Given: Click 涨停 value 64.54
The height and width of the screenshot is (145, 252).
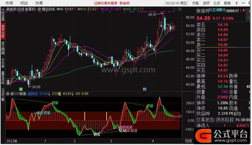Looking at the screenshot, I should (223, 76).
